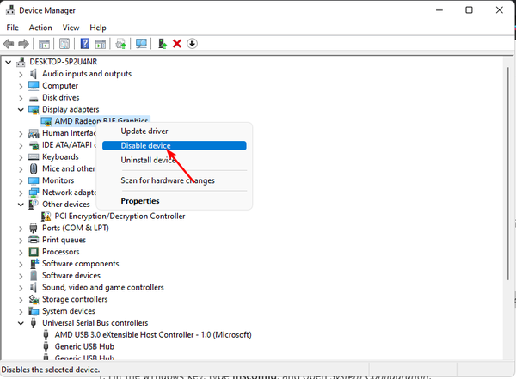Click the Computer category monitor icon
This screenshot has width=516, height=379.
click(x=34, y=86)
